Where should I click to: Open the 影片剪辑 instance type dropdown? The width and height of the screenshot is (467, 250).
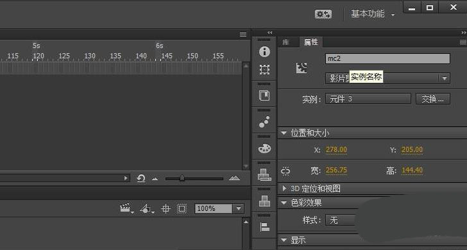point(387,78)
